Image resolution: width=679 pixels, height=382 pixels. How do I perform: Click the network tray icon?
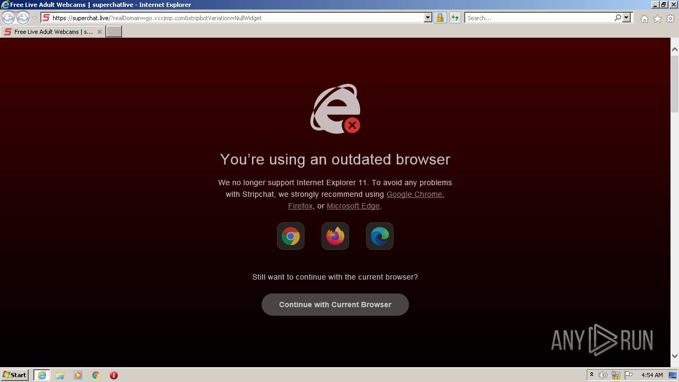coord(616,375)
